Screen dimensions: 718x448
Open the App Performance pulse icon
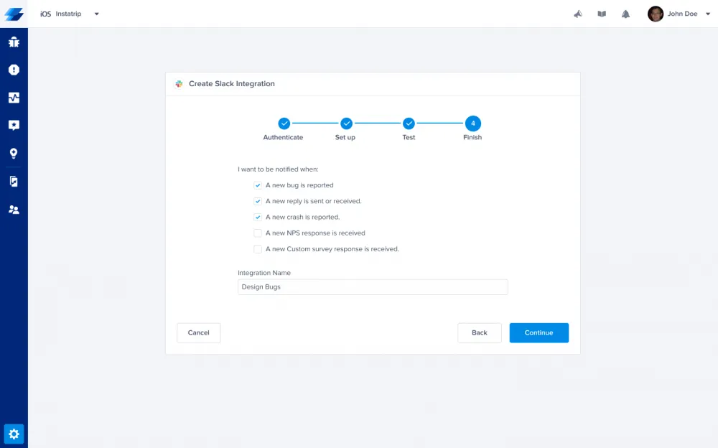coord(14,98)
